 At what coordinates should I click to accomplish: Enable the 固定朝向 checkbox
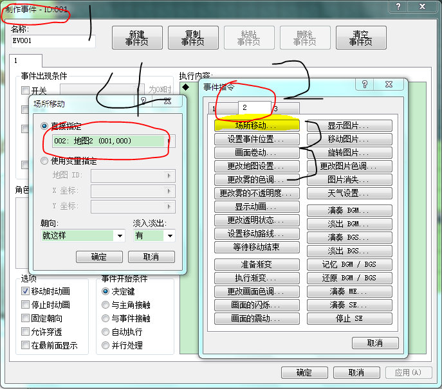pyautogui.click(x=25, y=318)
